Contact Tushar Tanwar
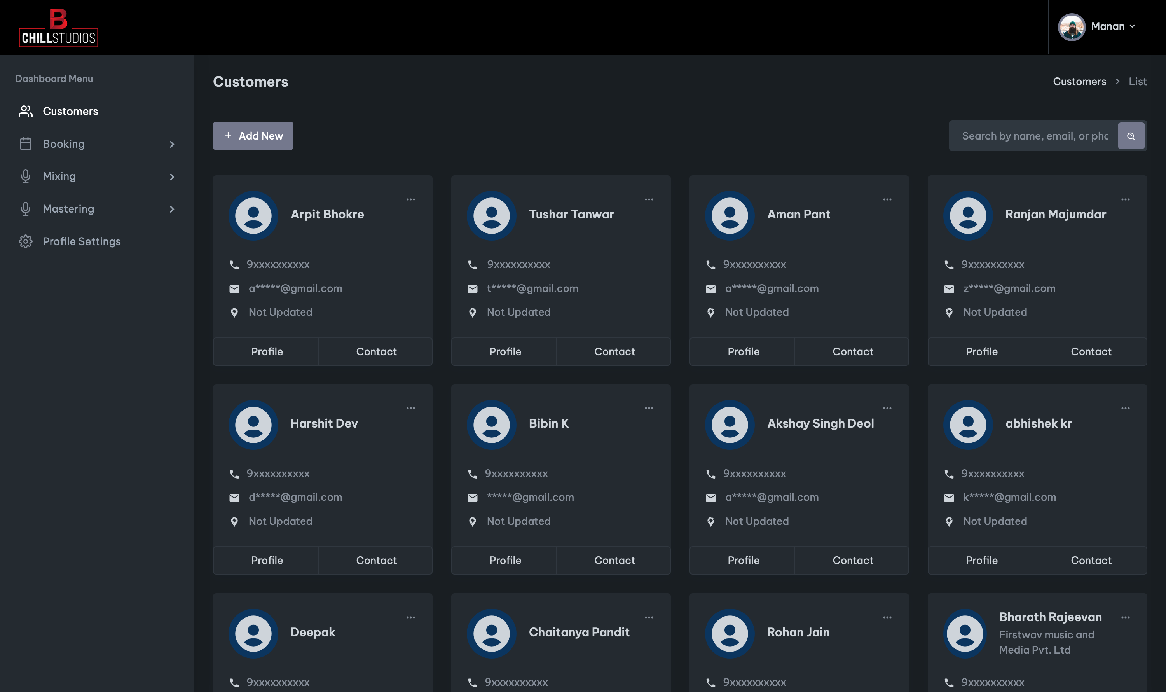 [614, 351]
